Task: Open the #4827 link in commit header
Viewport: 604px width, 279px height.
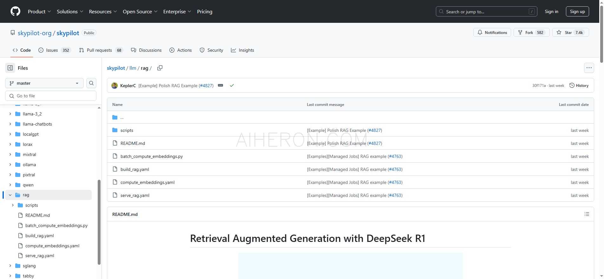Action: coord(206,86)
